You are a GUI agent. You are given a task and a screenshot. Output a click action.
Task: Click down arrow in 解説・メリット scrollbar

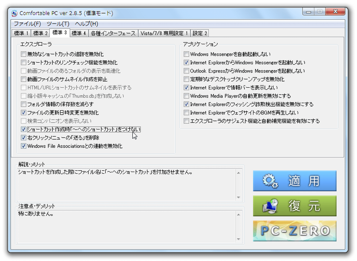[x=239, y=197]
